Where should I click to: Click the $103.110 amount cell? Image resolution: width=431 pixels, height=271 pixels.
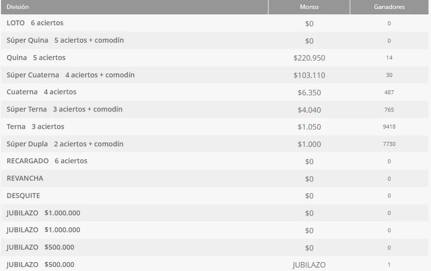[309, 75]
